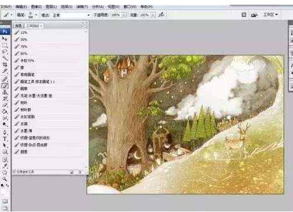Screen dimensions: 293x212
Task: Click the preset list scroll-up arrow
Action: point(86,32)
